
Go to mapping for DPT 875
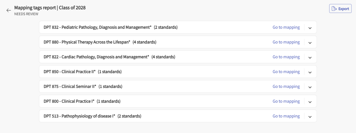(x=286, y=86)
